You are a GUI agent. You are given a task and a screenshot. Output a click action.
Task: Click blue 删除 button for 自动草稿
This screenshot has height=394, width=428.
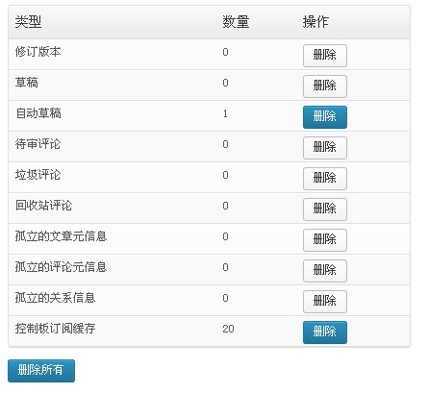tap(325, 117)
